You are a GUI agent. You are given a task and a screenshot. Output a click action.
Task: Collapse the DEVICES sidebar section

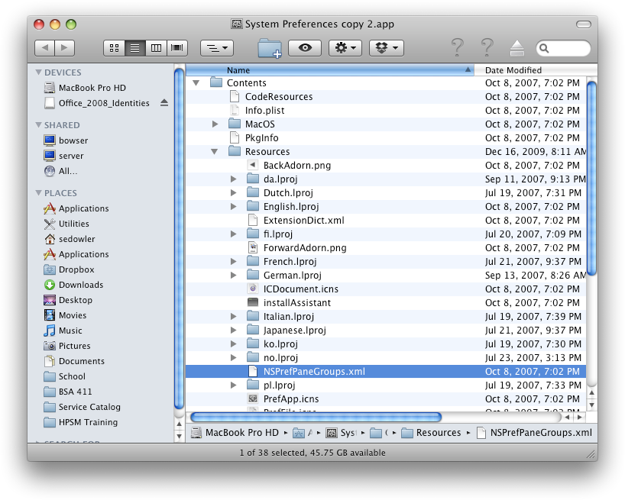click(39, 73)
